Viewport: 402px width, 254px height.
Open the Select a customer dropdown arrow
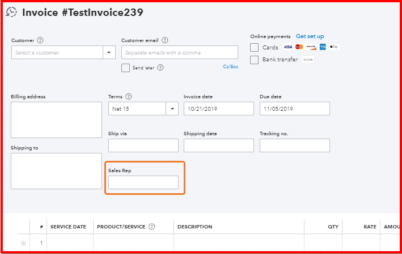(109, 52)
